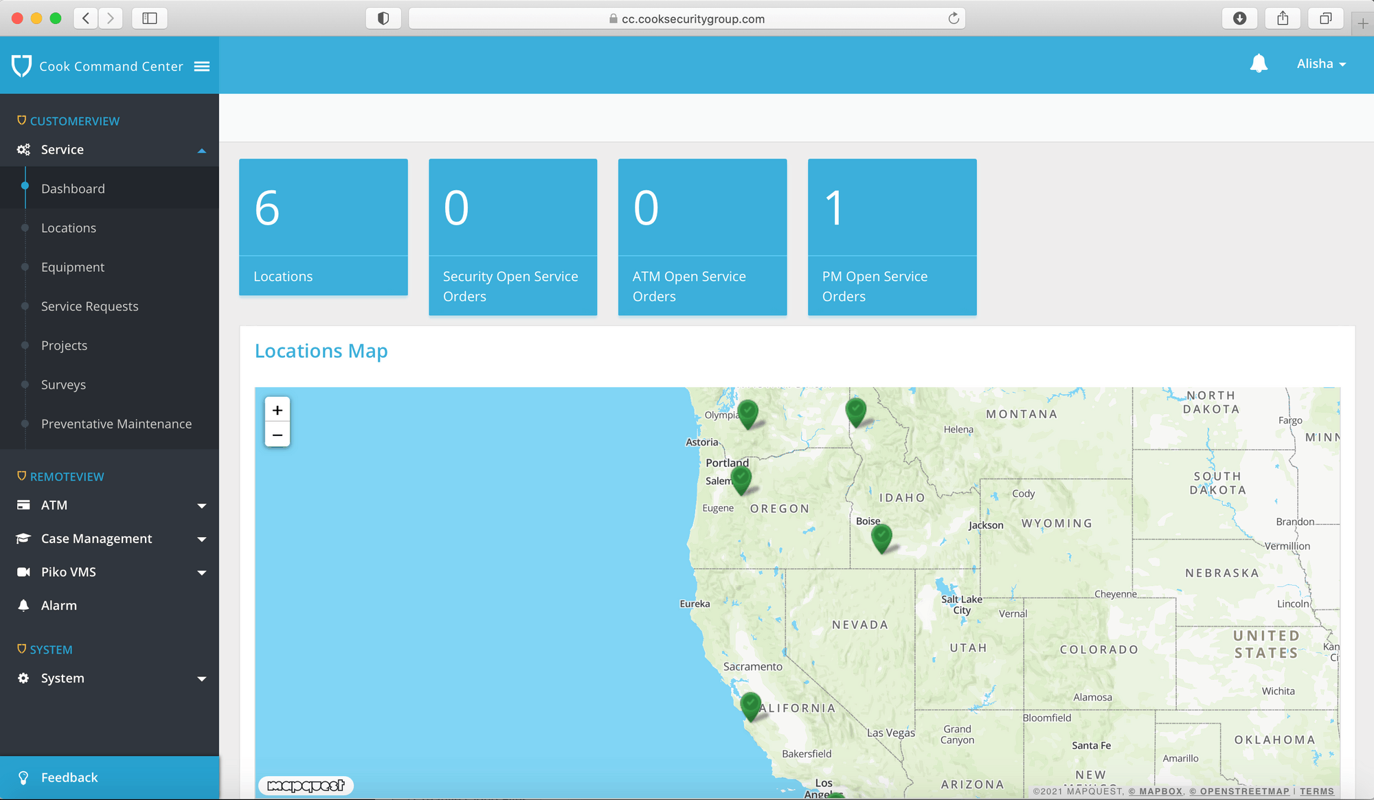Click the Locations summary tile showing 6
This screenshot has height=800, width=1374.
[323, 227]
